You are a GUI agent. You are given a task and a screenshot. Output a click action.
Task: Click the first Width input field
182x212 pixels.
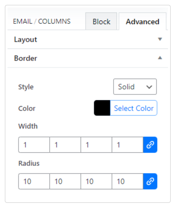34,145
